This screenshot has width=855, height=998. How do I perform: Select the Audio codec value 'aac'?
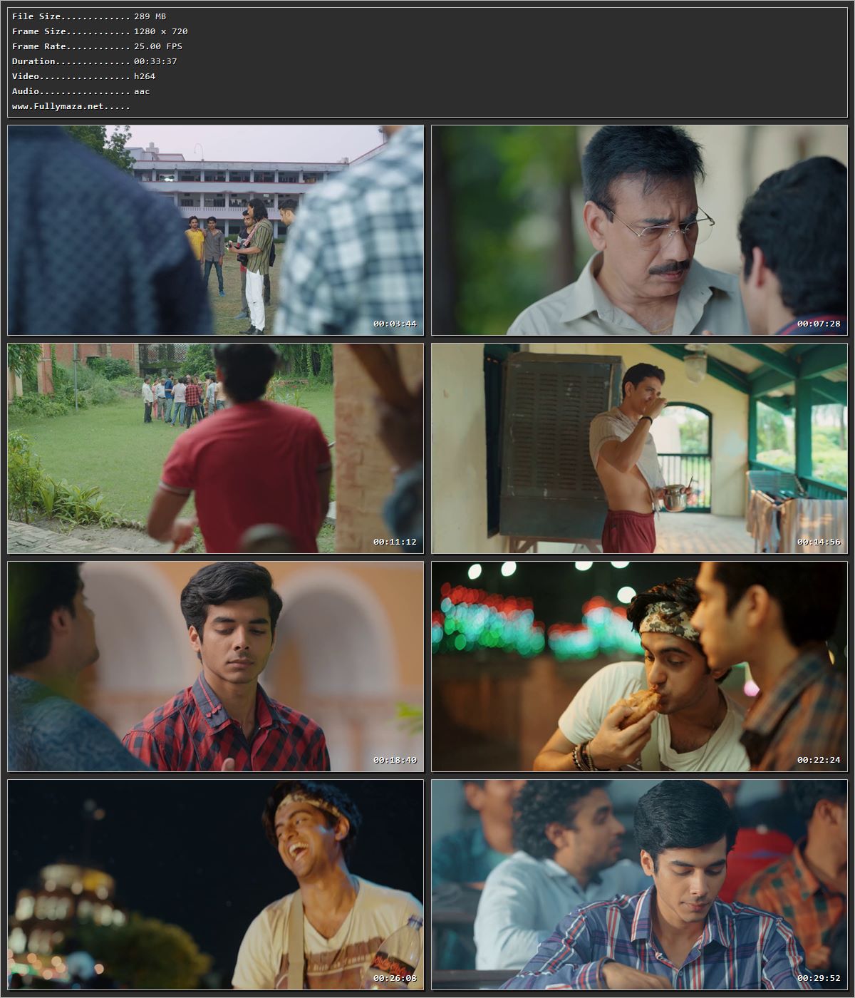point(142,91)
